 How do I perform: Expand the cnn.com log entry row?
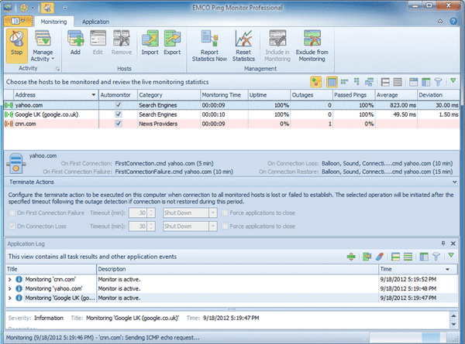(x=10, y=279)
